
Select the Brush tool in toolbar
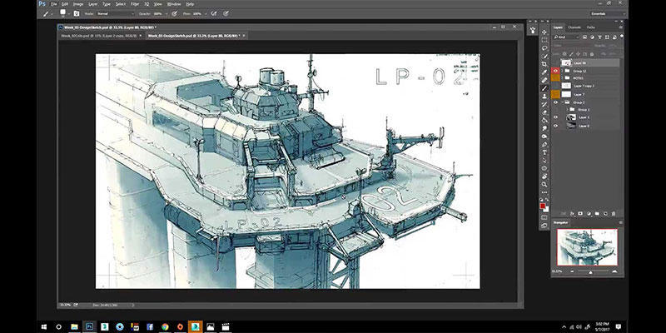544,87
